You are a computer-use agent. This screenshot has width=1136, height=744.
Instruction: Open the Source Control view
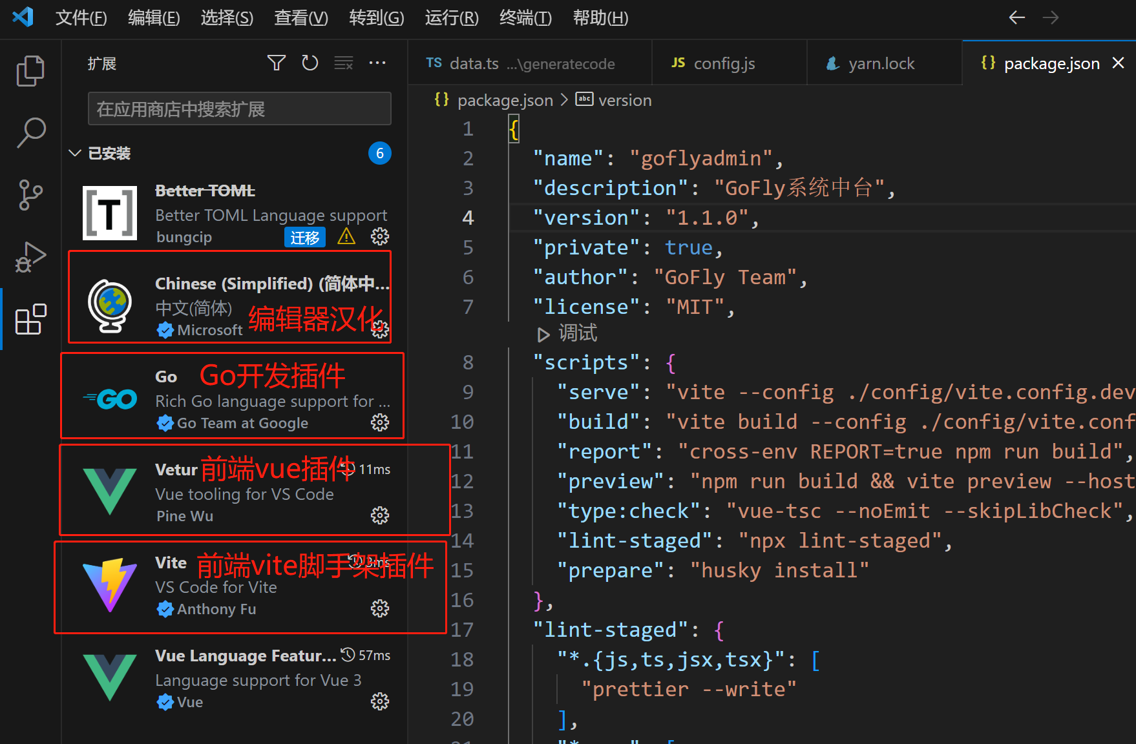30,195
